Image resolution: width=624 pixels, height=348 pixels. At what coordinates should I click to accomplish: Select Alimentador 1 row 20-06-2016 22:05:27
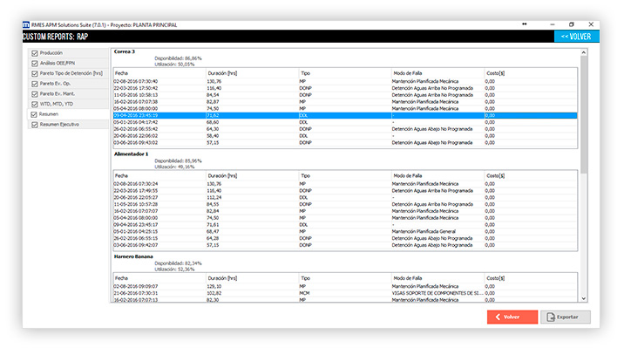pos(345,197)
